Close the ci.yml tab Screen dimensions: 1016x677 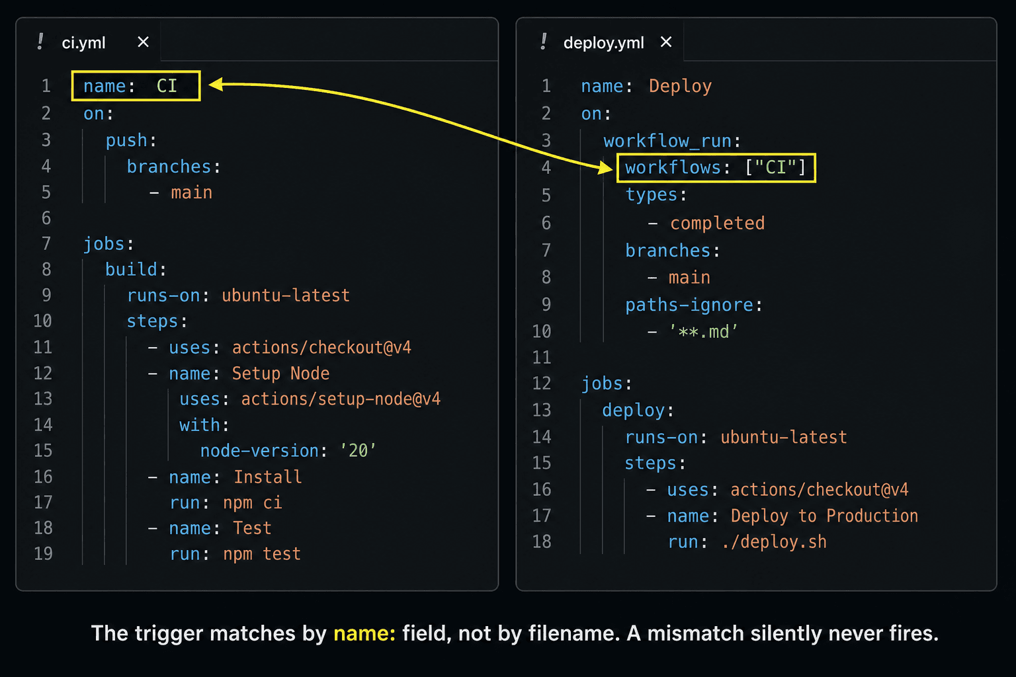click(x=143, y=42)
